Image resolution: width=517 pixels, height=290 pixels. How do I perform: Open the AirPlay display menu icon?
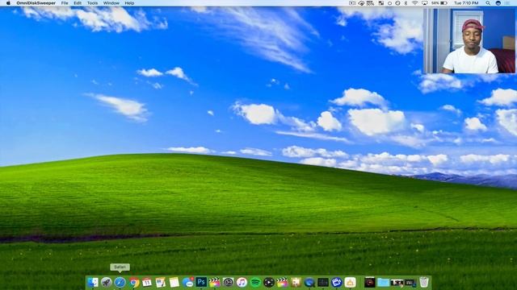pos(424,3)
